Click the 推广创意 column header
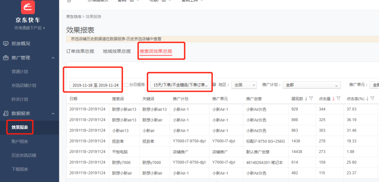379x182 pixels. [x=254, y=99]
